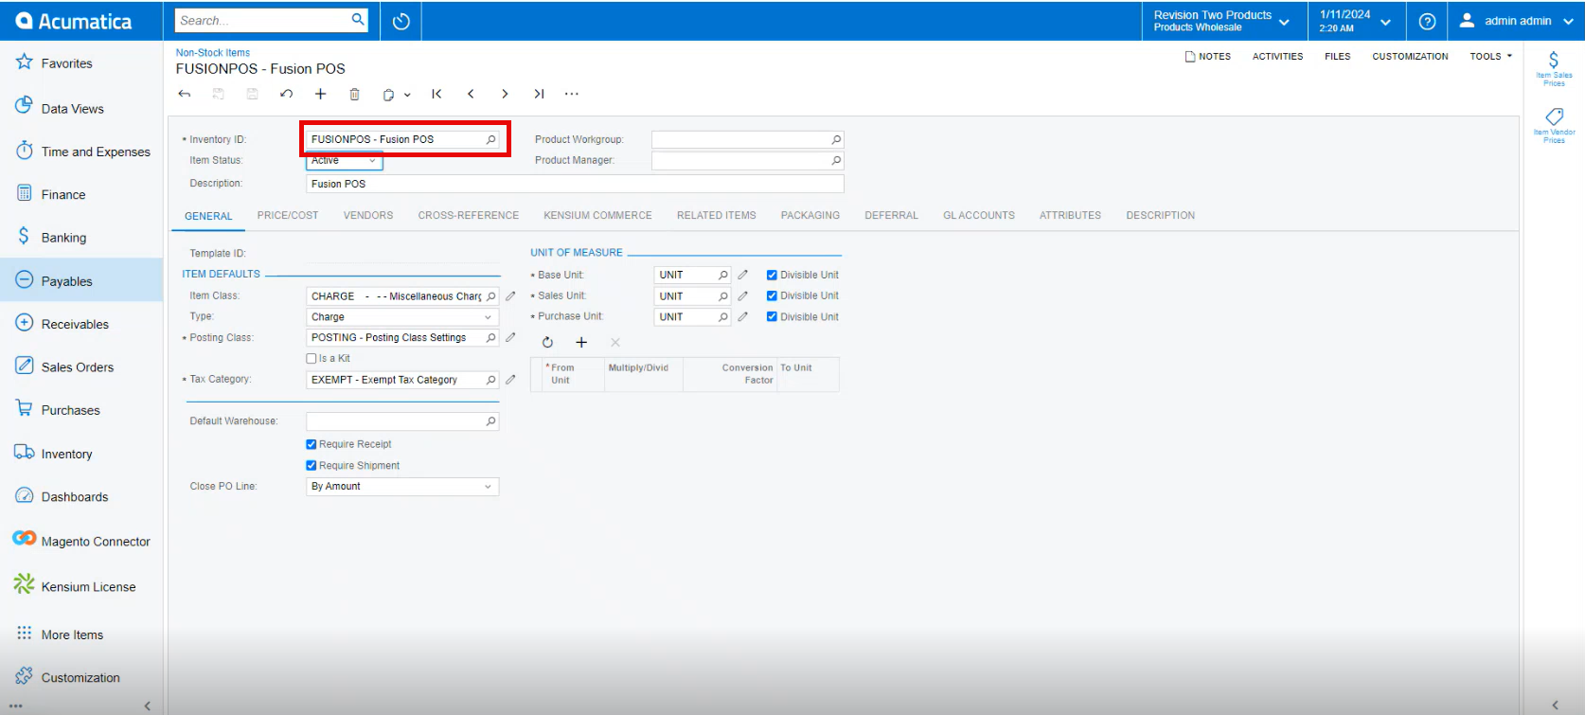Viewport: 1585px width, 715px height.
Task: Switch to the Kensium Commerce tab
Action: 597,216
